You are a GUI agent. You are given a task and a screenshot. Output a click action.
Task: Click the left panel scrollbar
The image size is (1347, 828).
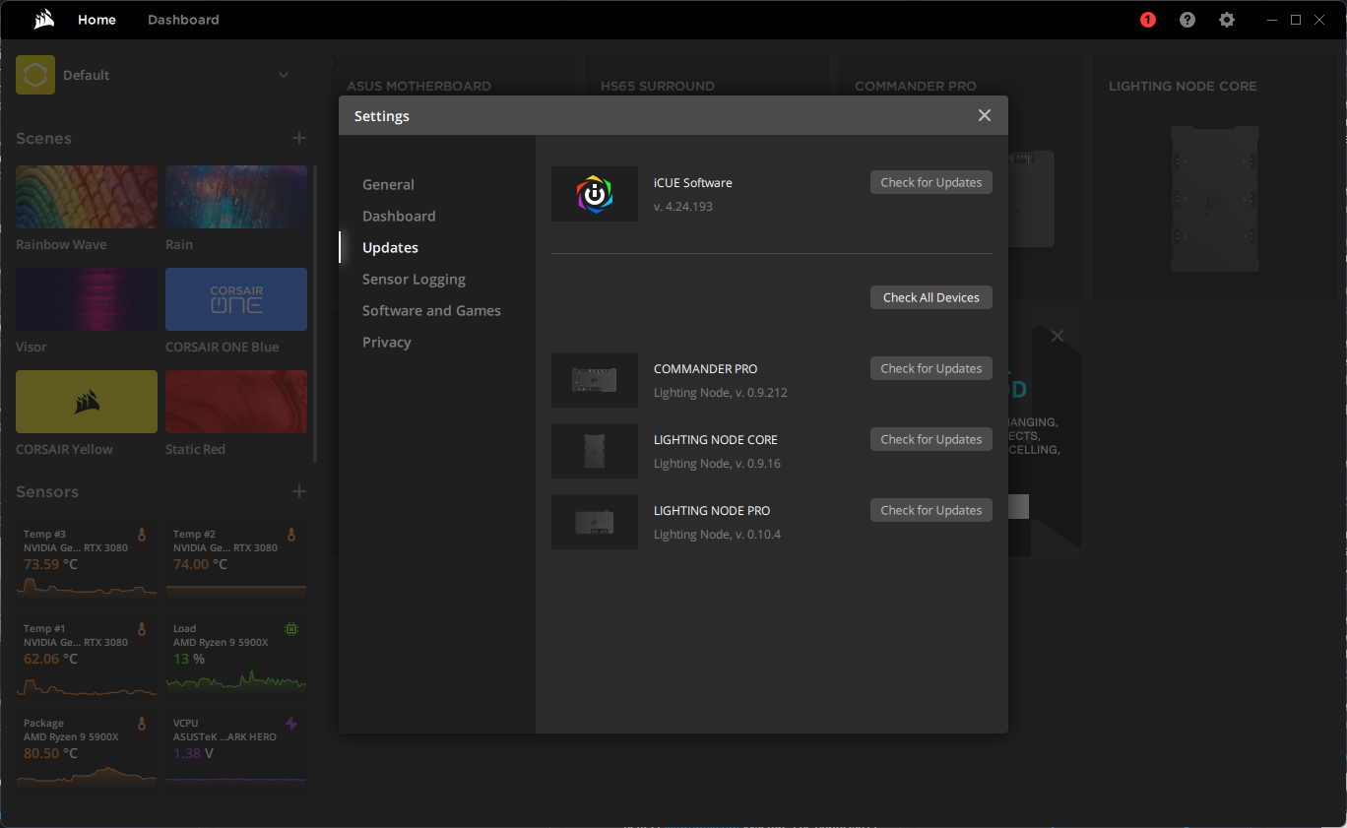315,315
